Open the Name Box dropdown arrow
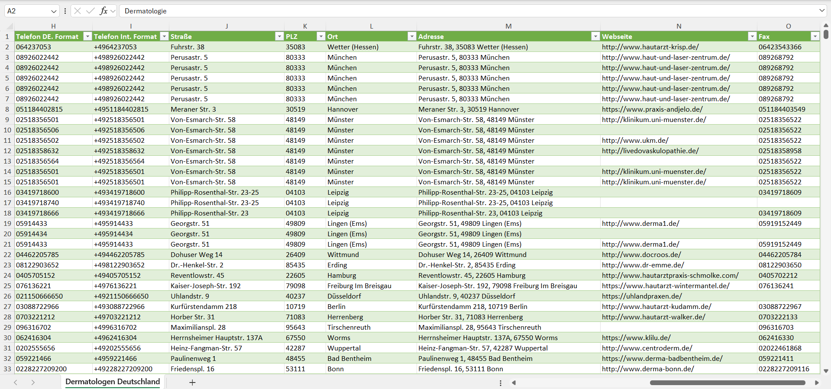The width and height of the screenshot is (831, 389). coord(54,11)
